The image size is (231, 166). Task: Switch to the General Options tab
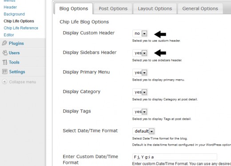(200, 8)
